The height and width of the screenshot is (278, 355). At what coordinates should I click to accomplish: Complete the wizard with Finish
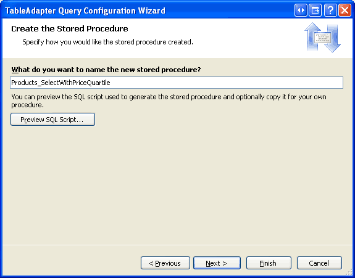(x=269, y=263)
